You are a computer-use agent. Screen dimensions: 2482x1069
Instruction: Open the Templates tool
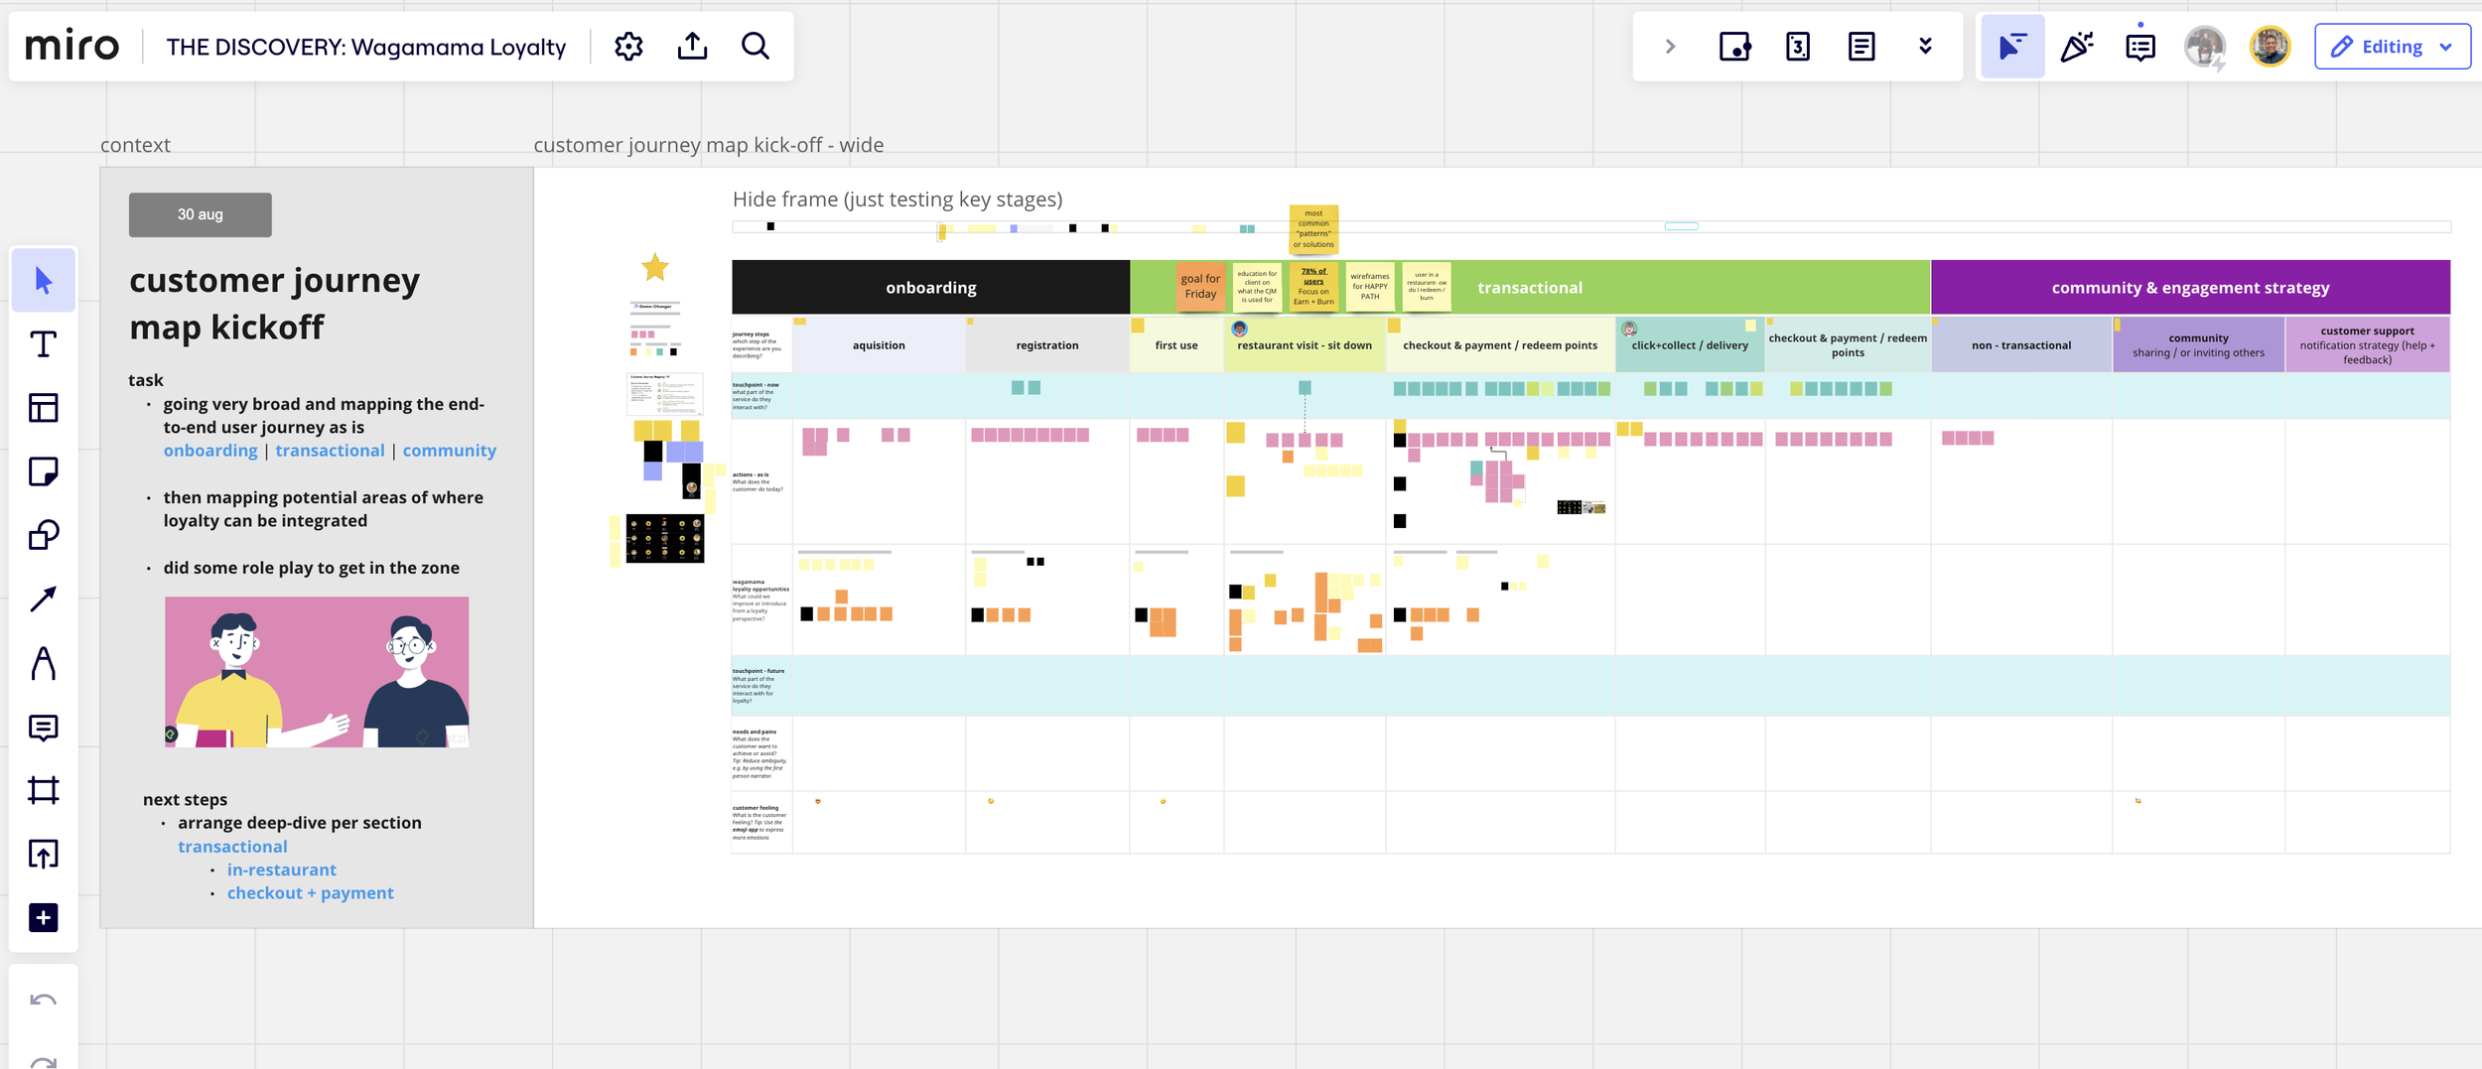(x=44, y=407)
